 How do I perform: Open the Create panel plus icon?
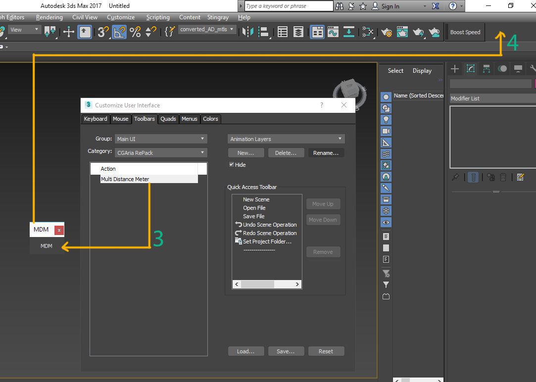[454, 69]
